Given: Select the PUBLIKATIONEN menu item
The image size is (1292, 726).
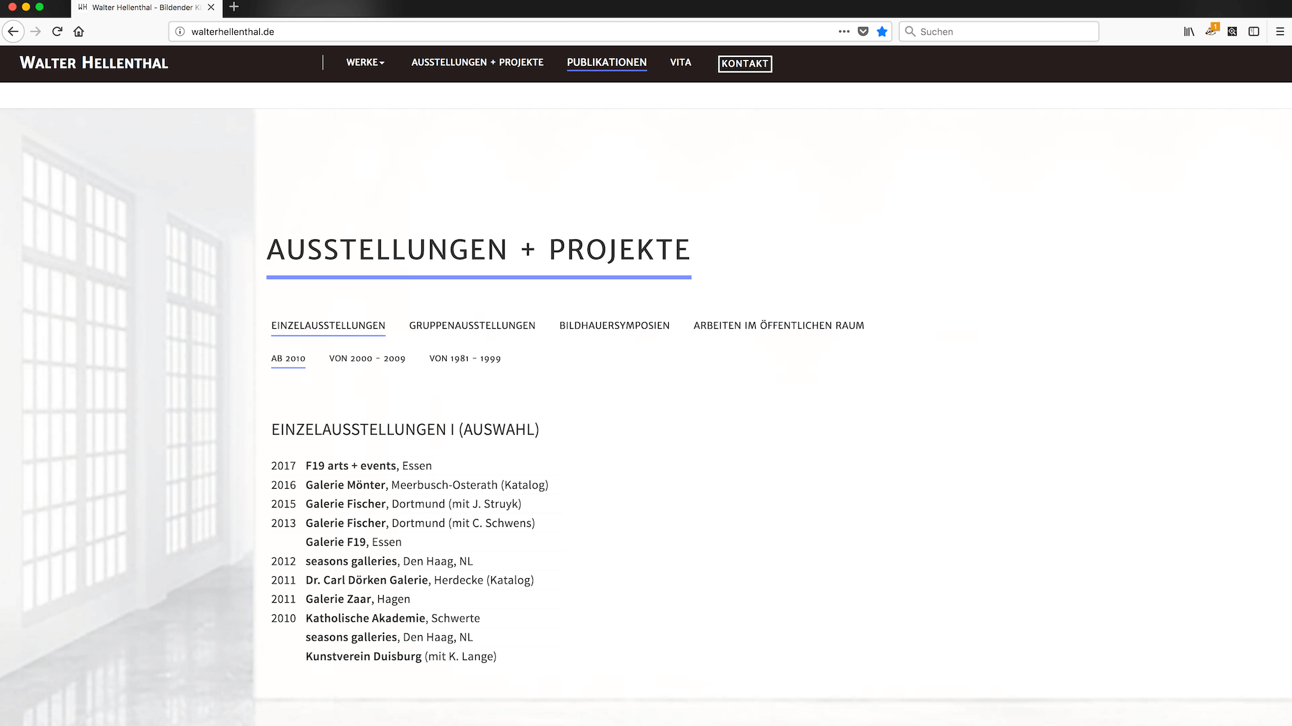Looking at the screenshot, I should pyautogui.click(x=606, y=62).
